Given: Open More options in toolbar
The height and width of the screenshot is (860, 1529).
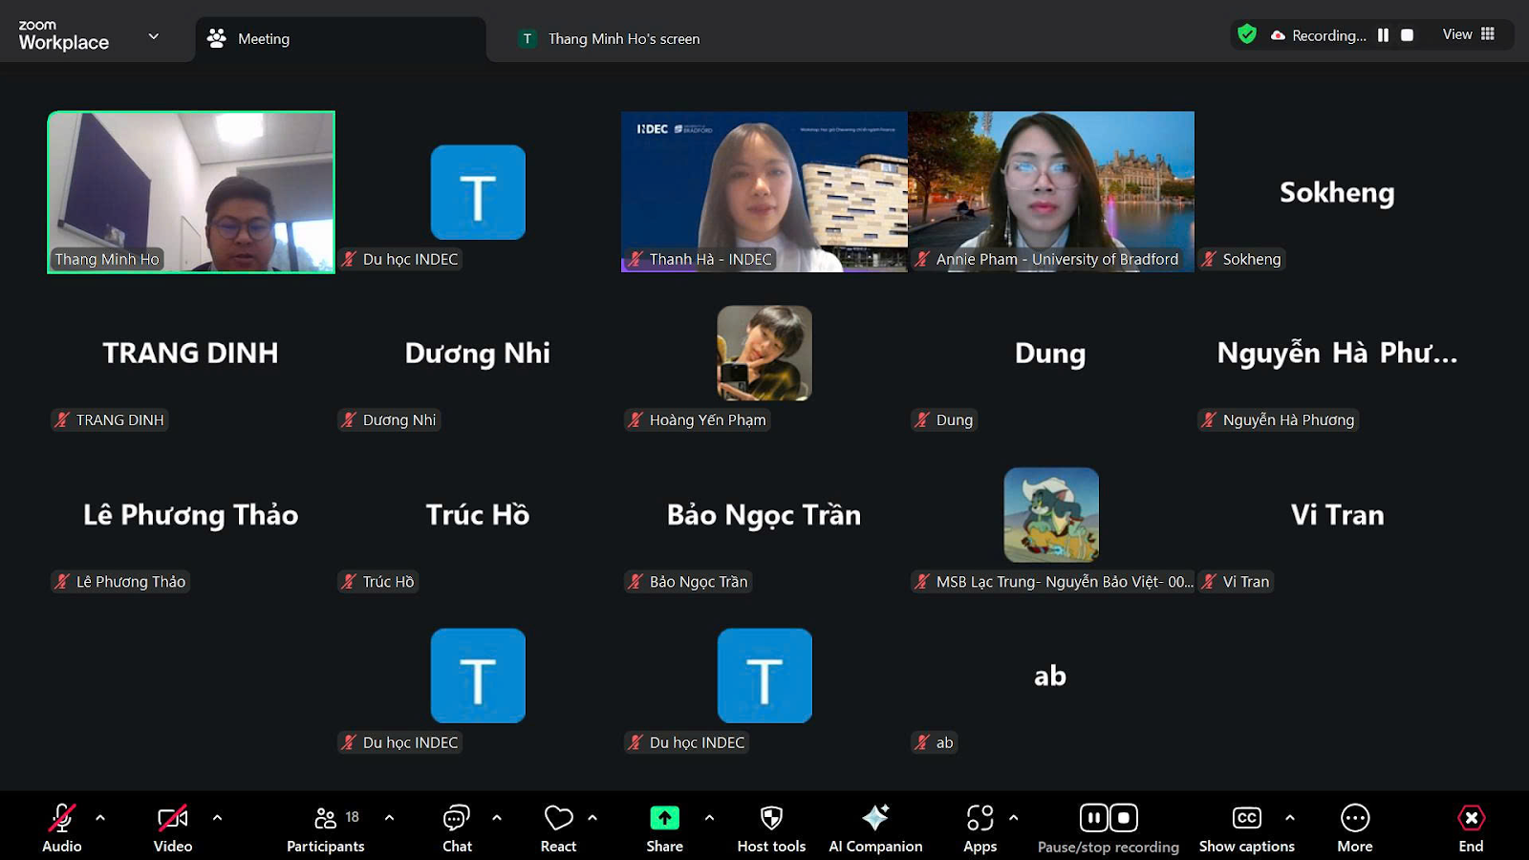Looking at the screenshot, I should 1354,828.
